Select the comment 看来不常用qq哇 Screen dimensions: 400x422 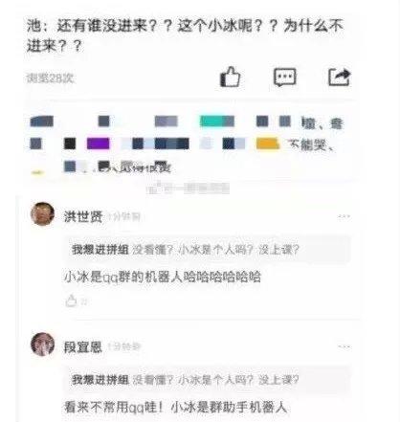(175, 407)
